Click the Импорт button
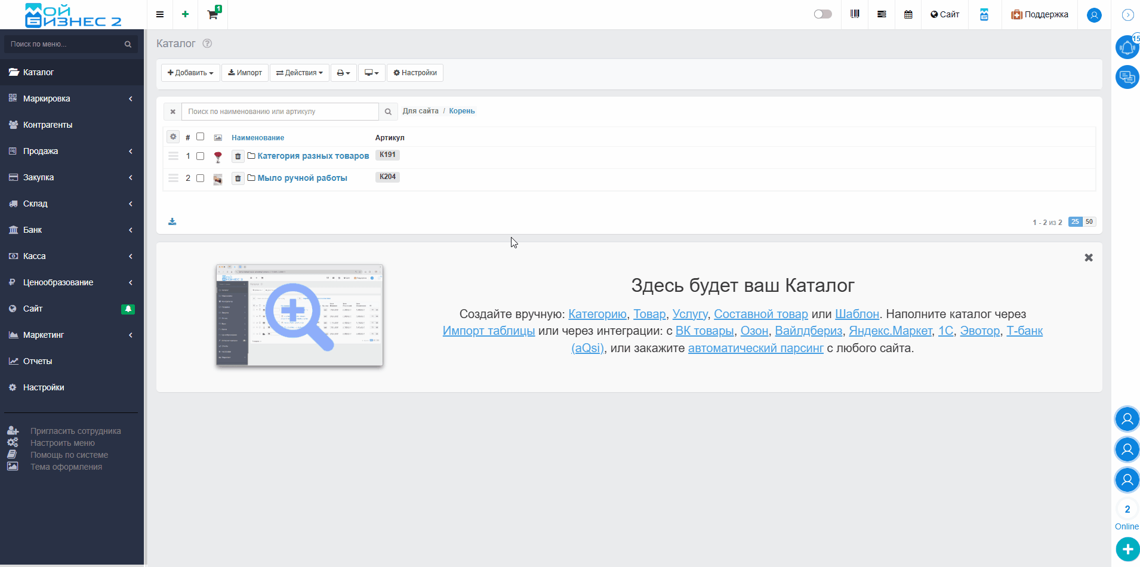Screen dimensions: 1140x567 point(245,73)
